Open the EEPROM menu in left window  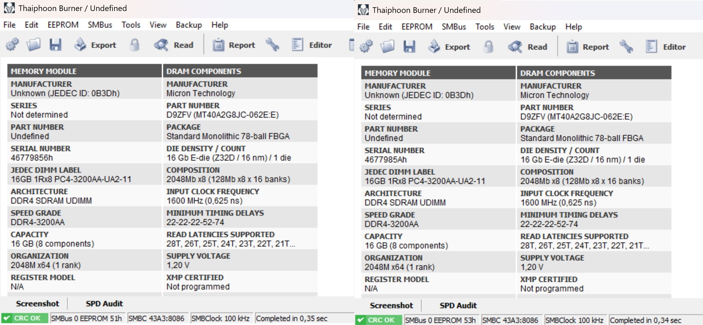pos(63,25)
